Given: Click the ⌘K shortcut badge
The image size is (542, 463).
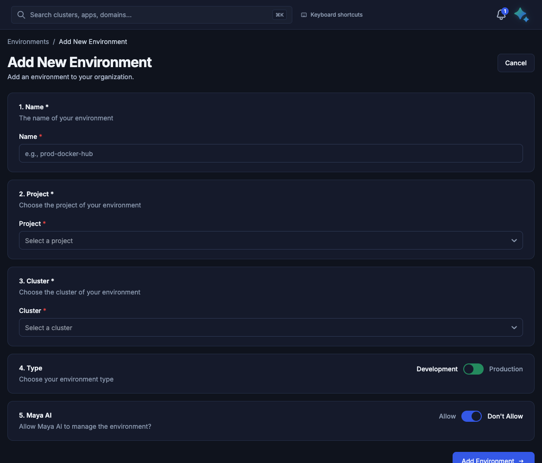Looking at the screenshot, I should pyautogui.click(x=279, y=15).
